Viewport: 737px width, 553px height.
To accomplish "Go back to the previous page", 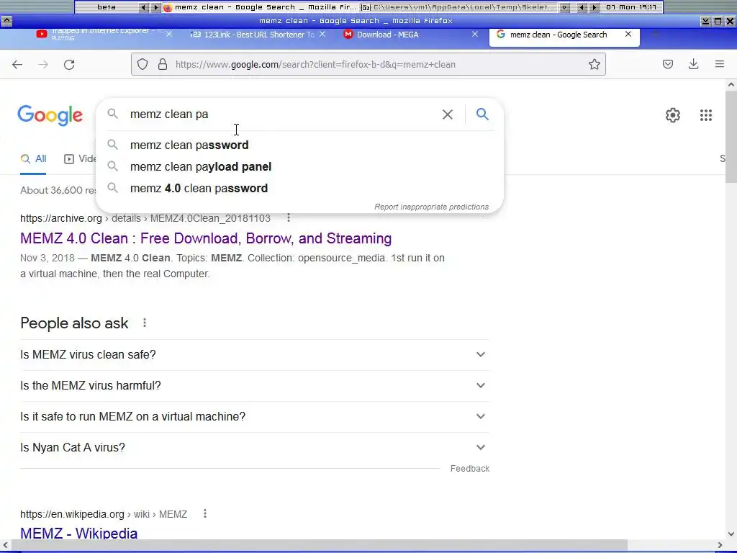I will coord(17,64).
